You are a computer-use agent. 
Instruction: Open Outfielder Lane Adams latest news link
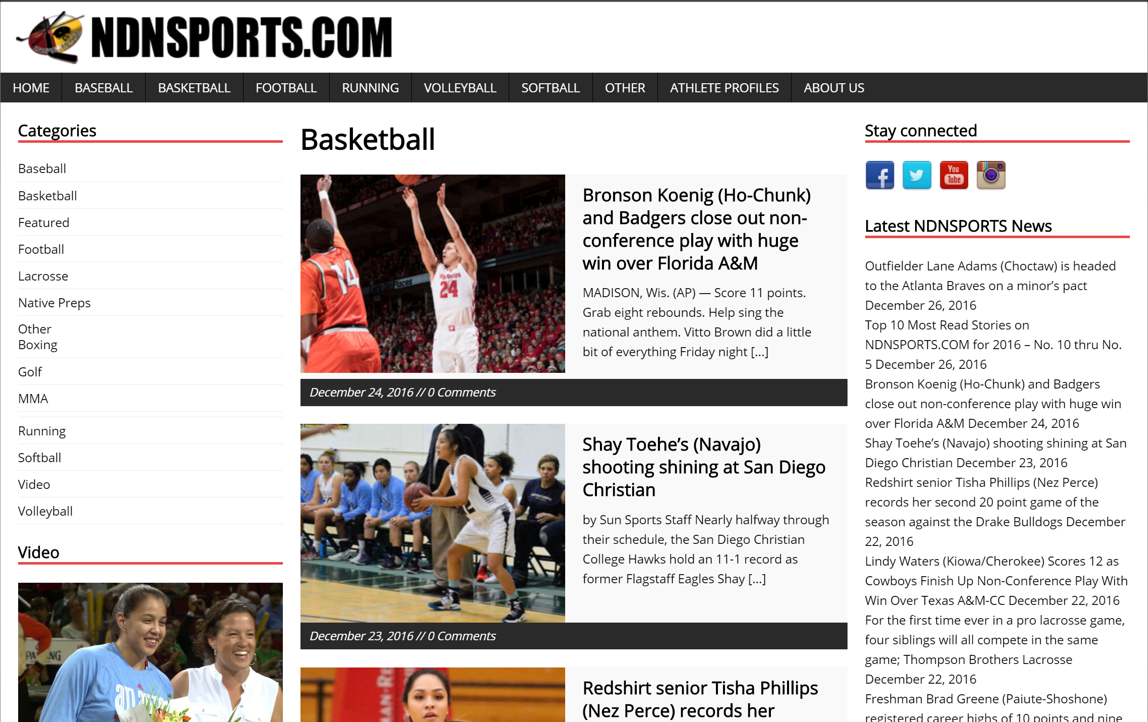point(990,275)
